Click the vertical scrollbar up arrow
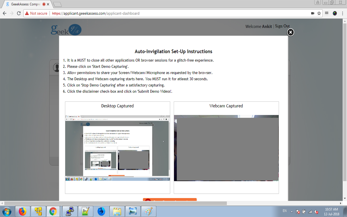The height and width of the screenshot is (217, 347). click(x=345, y=21)
